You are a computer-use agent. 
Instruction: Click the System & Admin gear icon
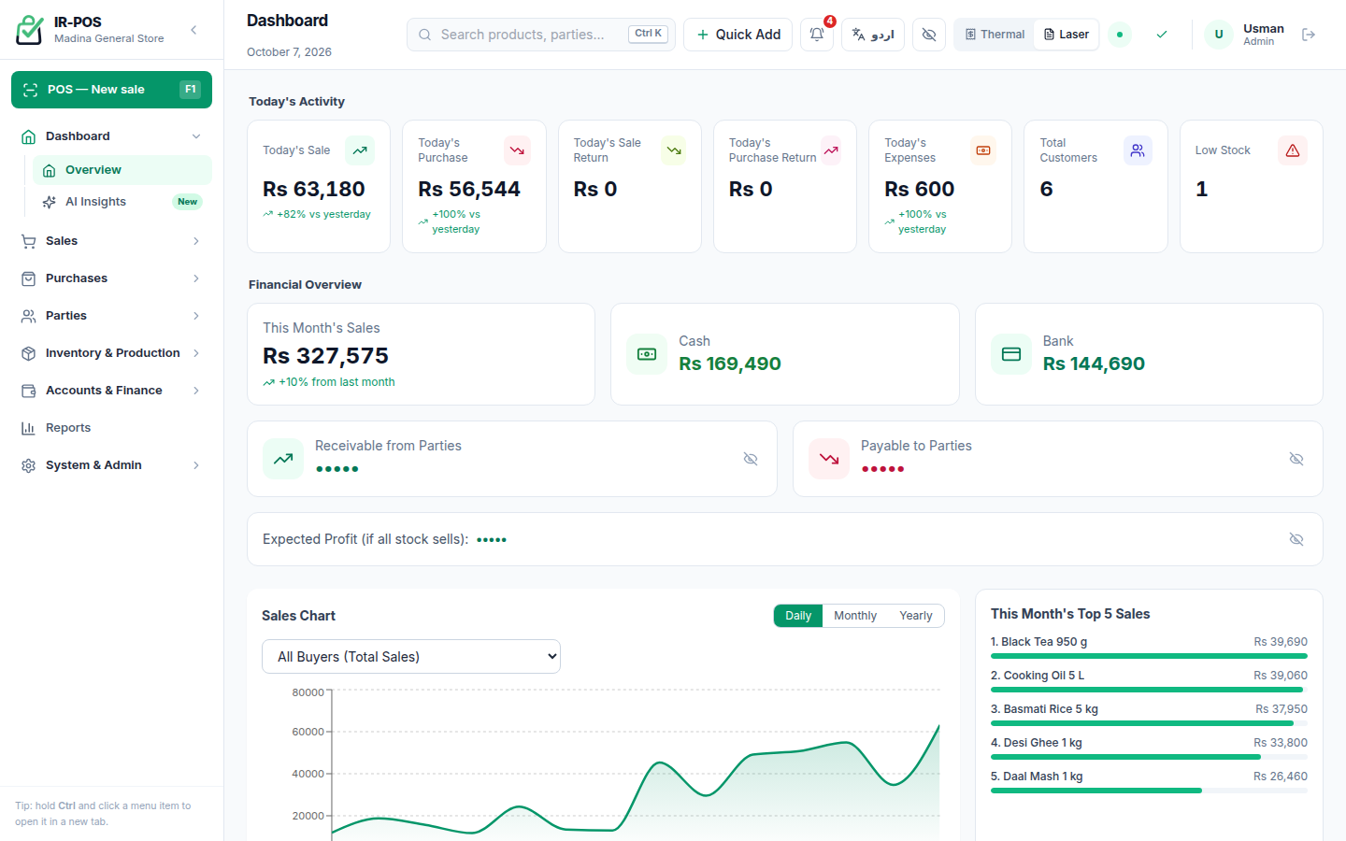point(28,465)
